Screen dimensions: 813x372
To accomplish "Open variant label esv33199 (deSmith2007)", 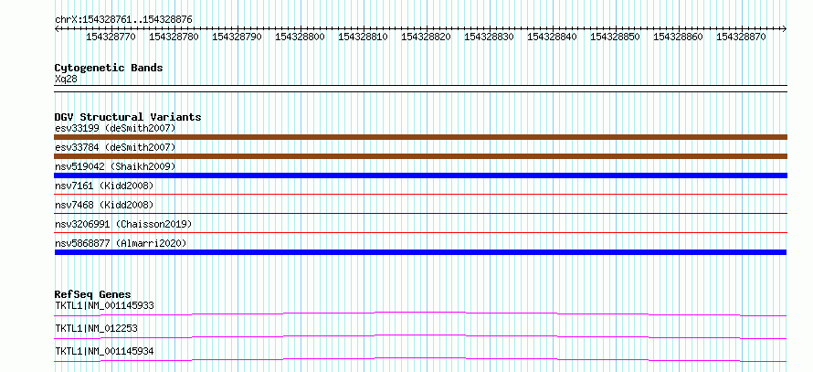I will (115, 128).
